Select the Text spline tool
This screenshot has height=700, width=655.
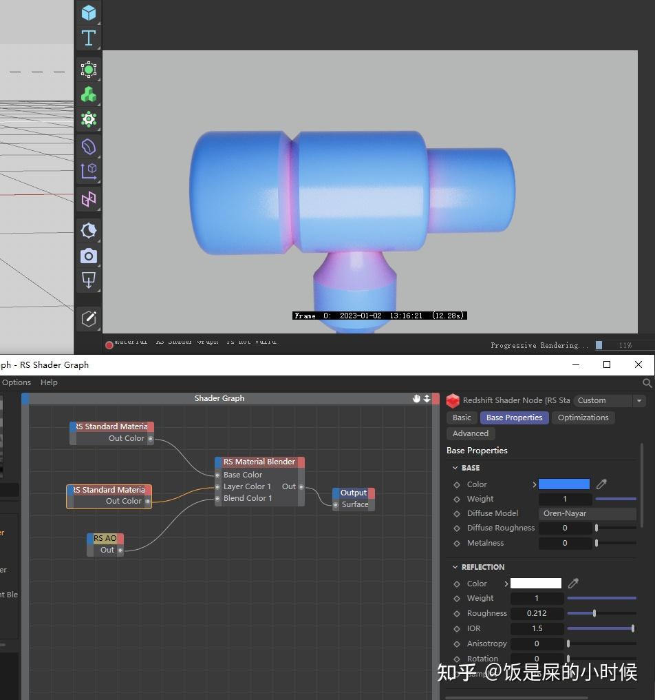coord(89,38)
